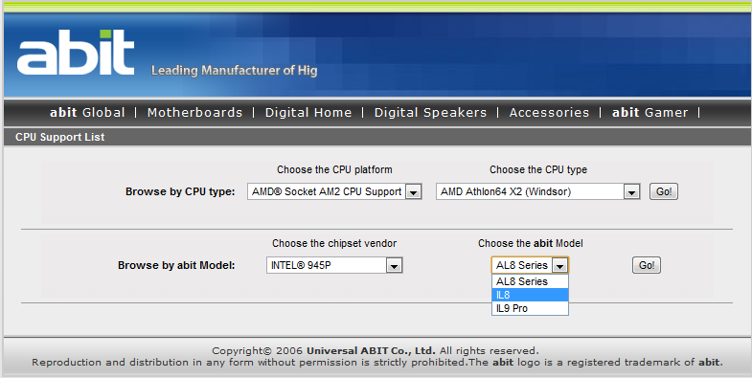Choose AL8 Series from the open list

pyautogui.click(x=530, y=281)
